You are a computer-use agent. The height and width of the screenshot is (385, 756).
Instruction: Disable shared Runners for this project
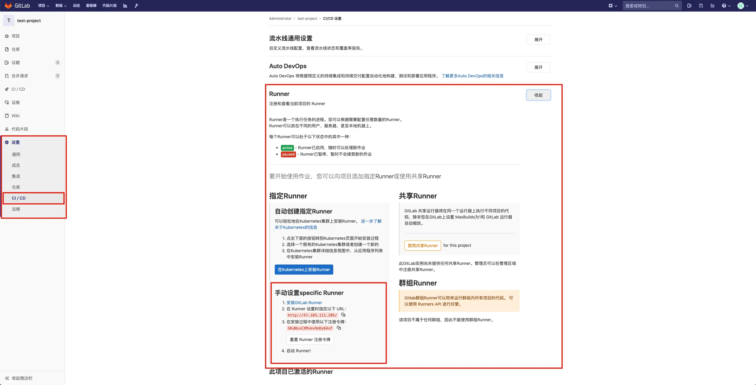pos(422,246)
